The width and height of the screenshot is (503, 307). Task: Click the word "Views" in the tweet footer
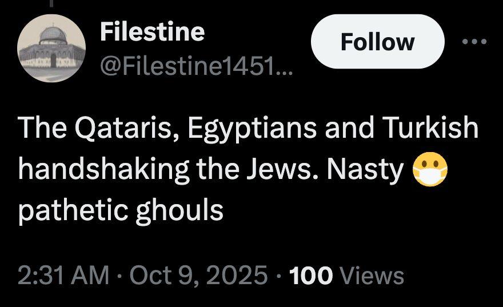[x=372, y=276]
